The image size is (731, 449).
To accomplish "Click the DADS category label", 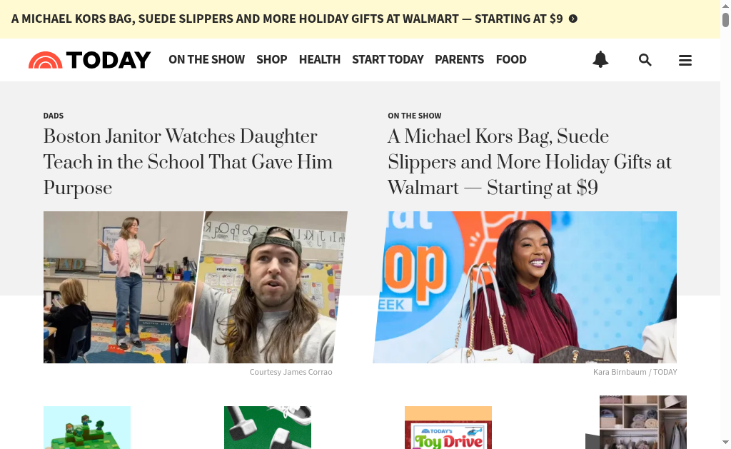I will tap(54, 116).
